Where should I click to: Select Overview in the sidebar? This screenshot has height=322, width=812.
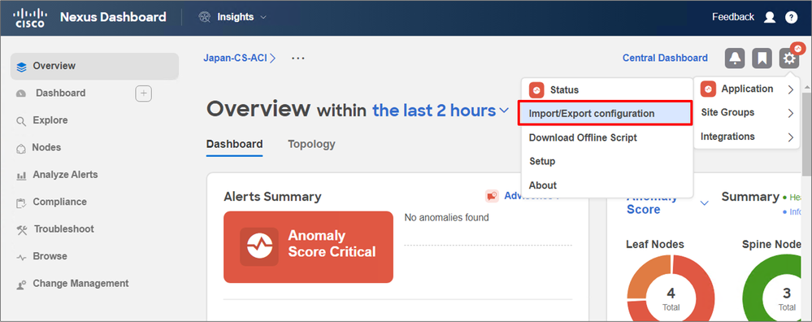pos(95,66)
